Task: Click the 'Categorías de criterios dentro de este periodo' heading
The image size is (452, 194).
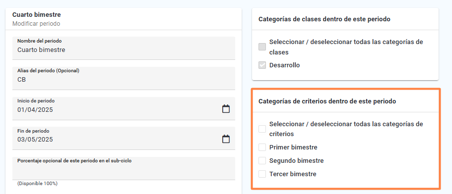Action: pos(327,101)
